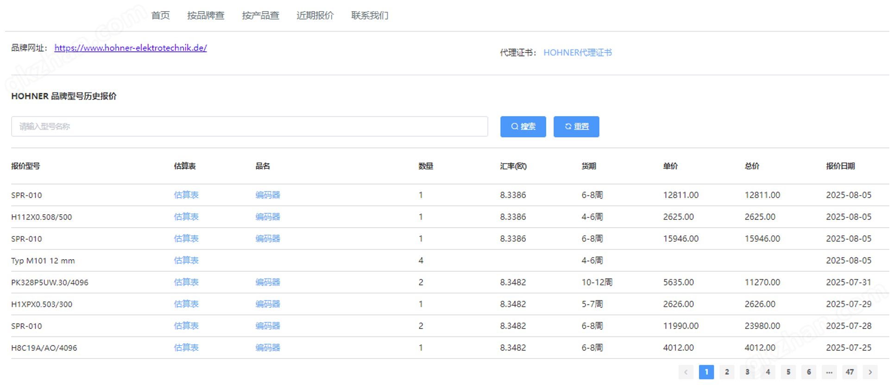Open the 首页 navigation item

tap(160, 15)
